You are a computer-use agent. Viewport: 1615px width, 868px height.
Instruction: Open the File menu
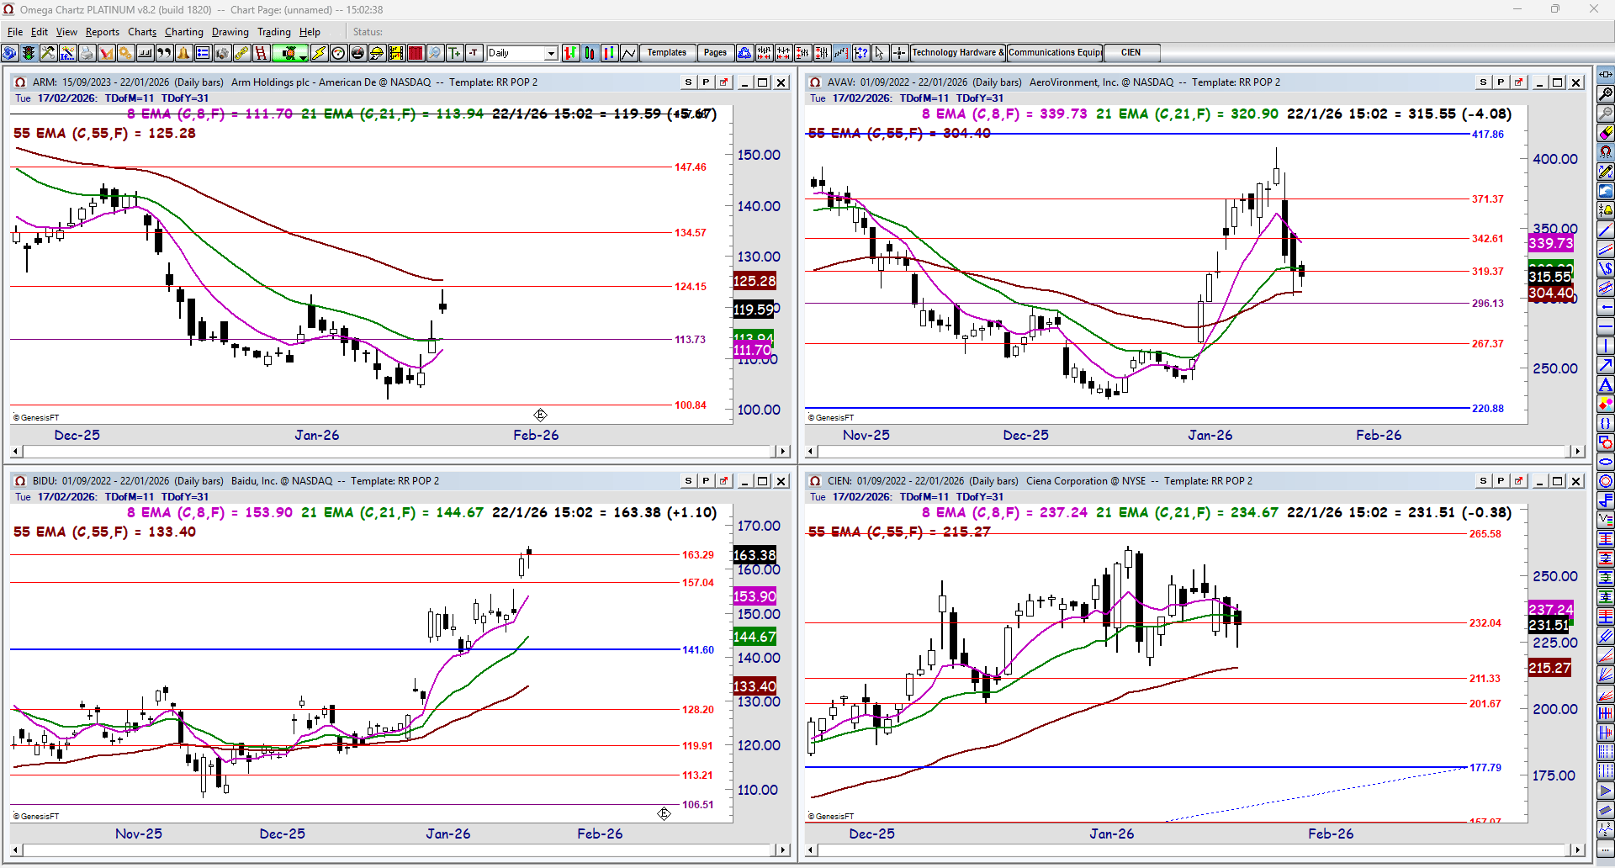15,32
